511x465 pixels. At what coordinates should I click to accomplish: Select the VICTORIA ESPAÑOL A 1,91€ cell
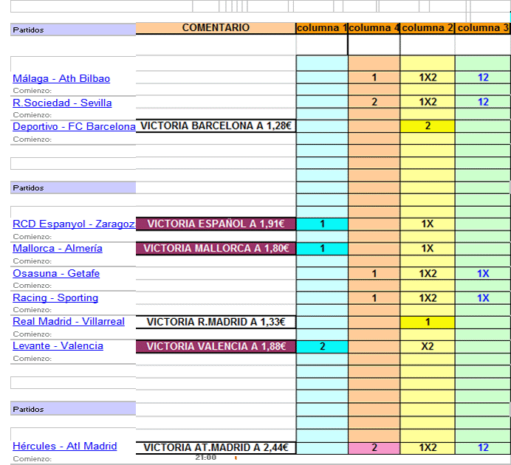pyautogui.click(x=216, y=224)
